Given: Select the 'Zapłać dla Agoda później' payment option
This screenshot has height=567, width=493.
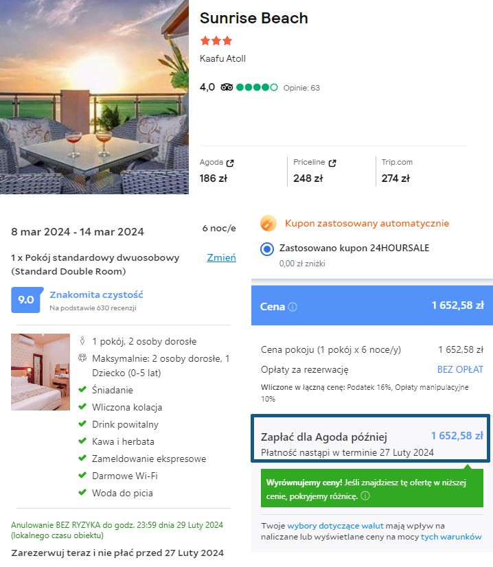Looking at the screenshot, I should pyautogui.click(x=371, y=443).
